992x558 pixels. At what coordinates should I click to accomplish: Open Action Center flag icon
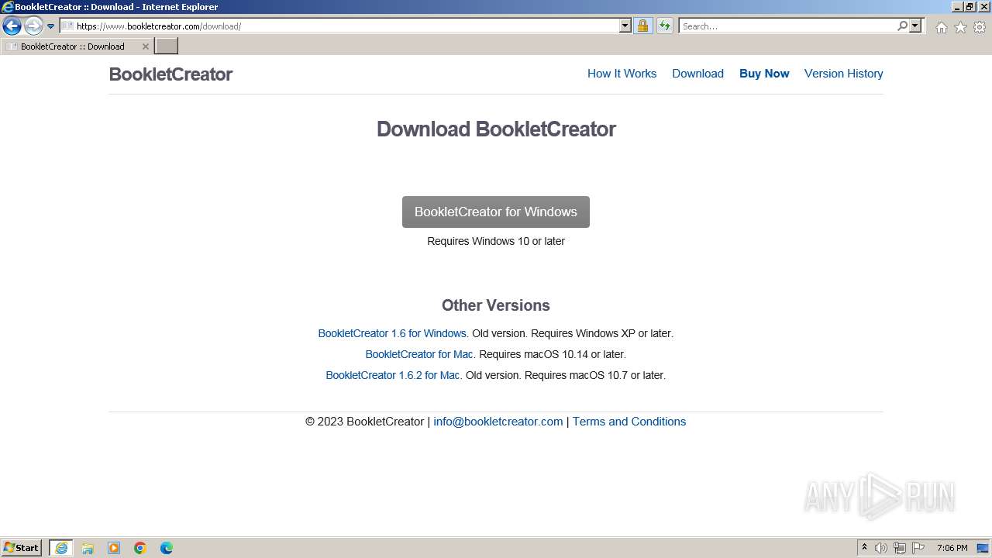[x=918, y=548]
